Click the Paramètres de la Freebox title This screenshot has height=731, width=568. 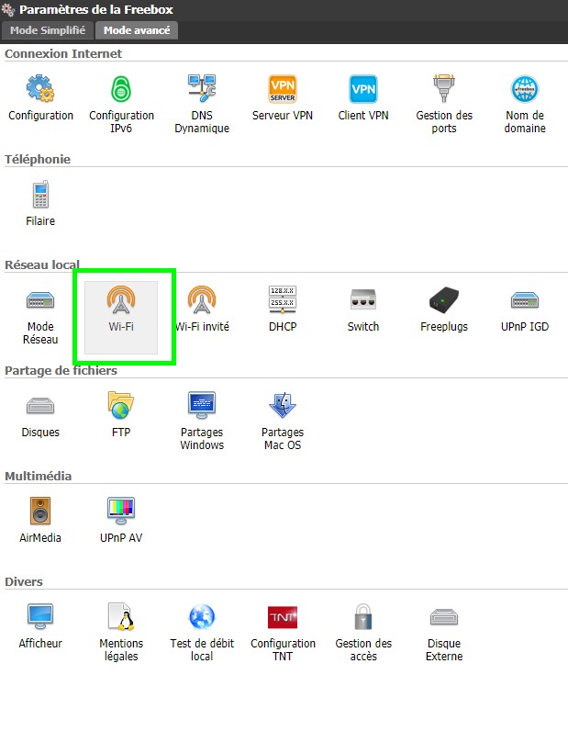click(96, 9)
